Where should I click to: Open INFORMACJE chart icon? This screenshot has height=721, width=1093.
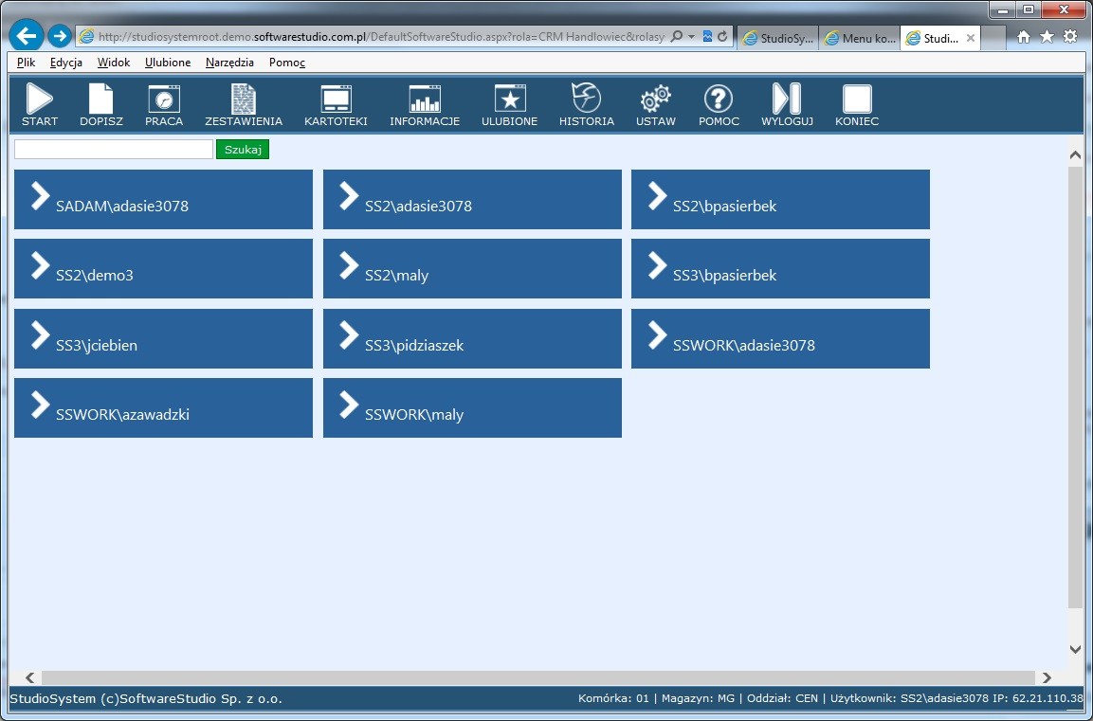pyautogui.click(x=425, y=99)
